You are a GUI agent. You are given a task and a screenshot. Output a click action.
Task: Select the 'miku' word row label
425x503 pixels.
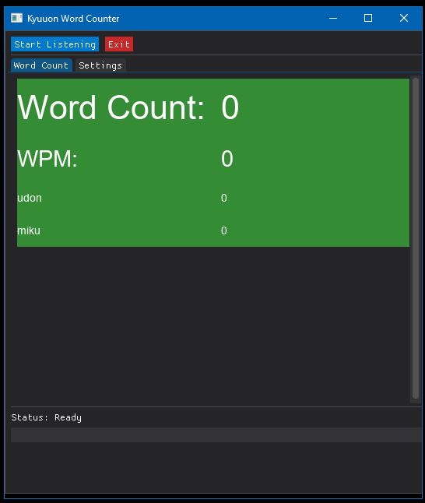pos(29,230)
